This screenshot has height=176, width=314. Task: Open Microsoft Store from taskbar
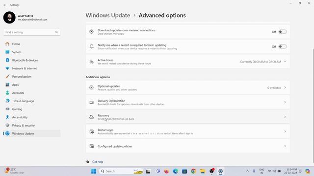184,171
